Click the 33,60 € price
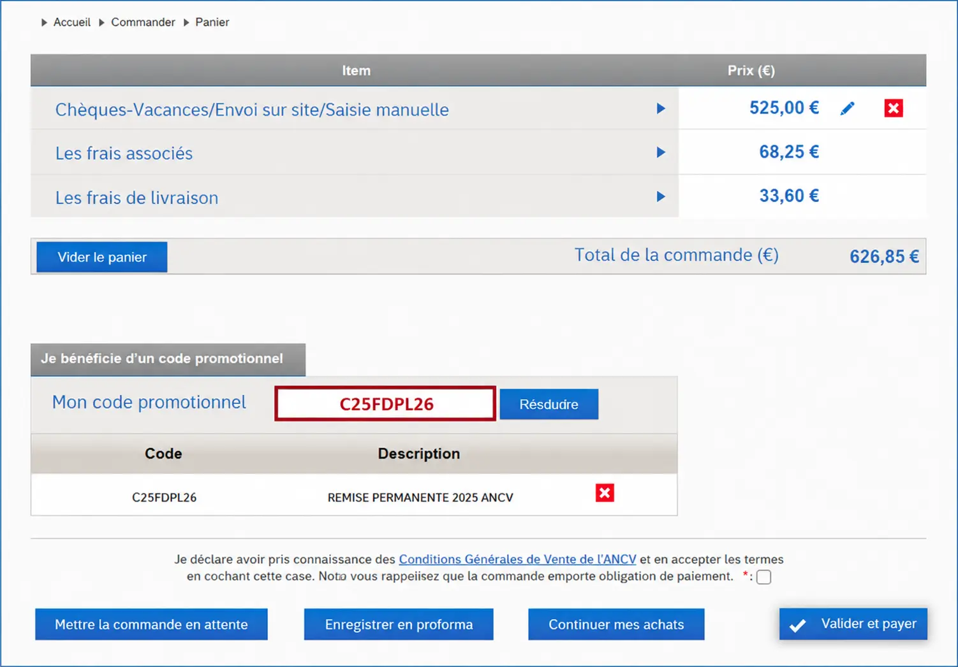 point(789,196)
